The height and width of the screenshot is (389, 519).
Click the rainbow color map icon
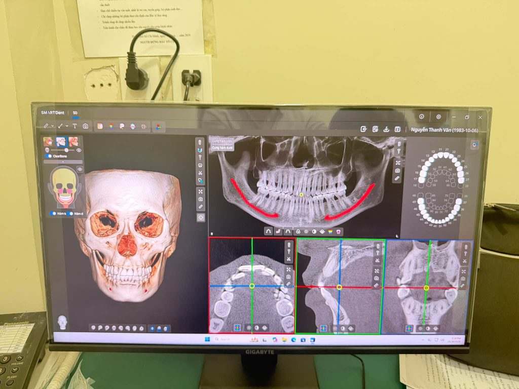pyautogui.click(x=111, y=126)
